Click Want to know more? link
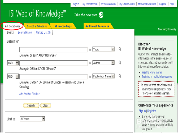The height and width of the screenshot is (133, 178). (152, 72)
